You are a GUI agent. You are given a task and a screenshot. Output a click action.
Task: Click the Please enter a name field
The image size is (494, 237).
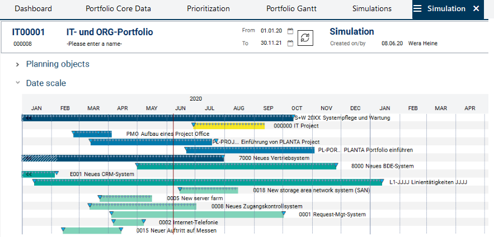94,44
